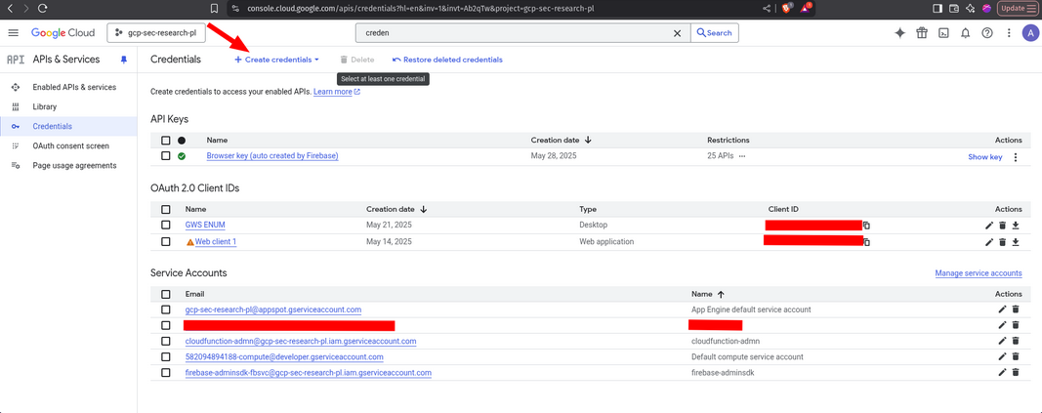Sort Service Accounts by Name
Image resolution: width=1042 pixels, height=413 pixels.
coord(708,294)
